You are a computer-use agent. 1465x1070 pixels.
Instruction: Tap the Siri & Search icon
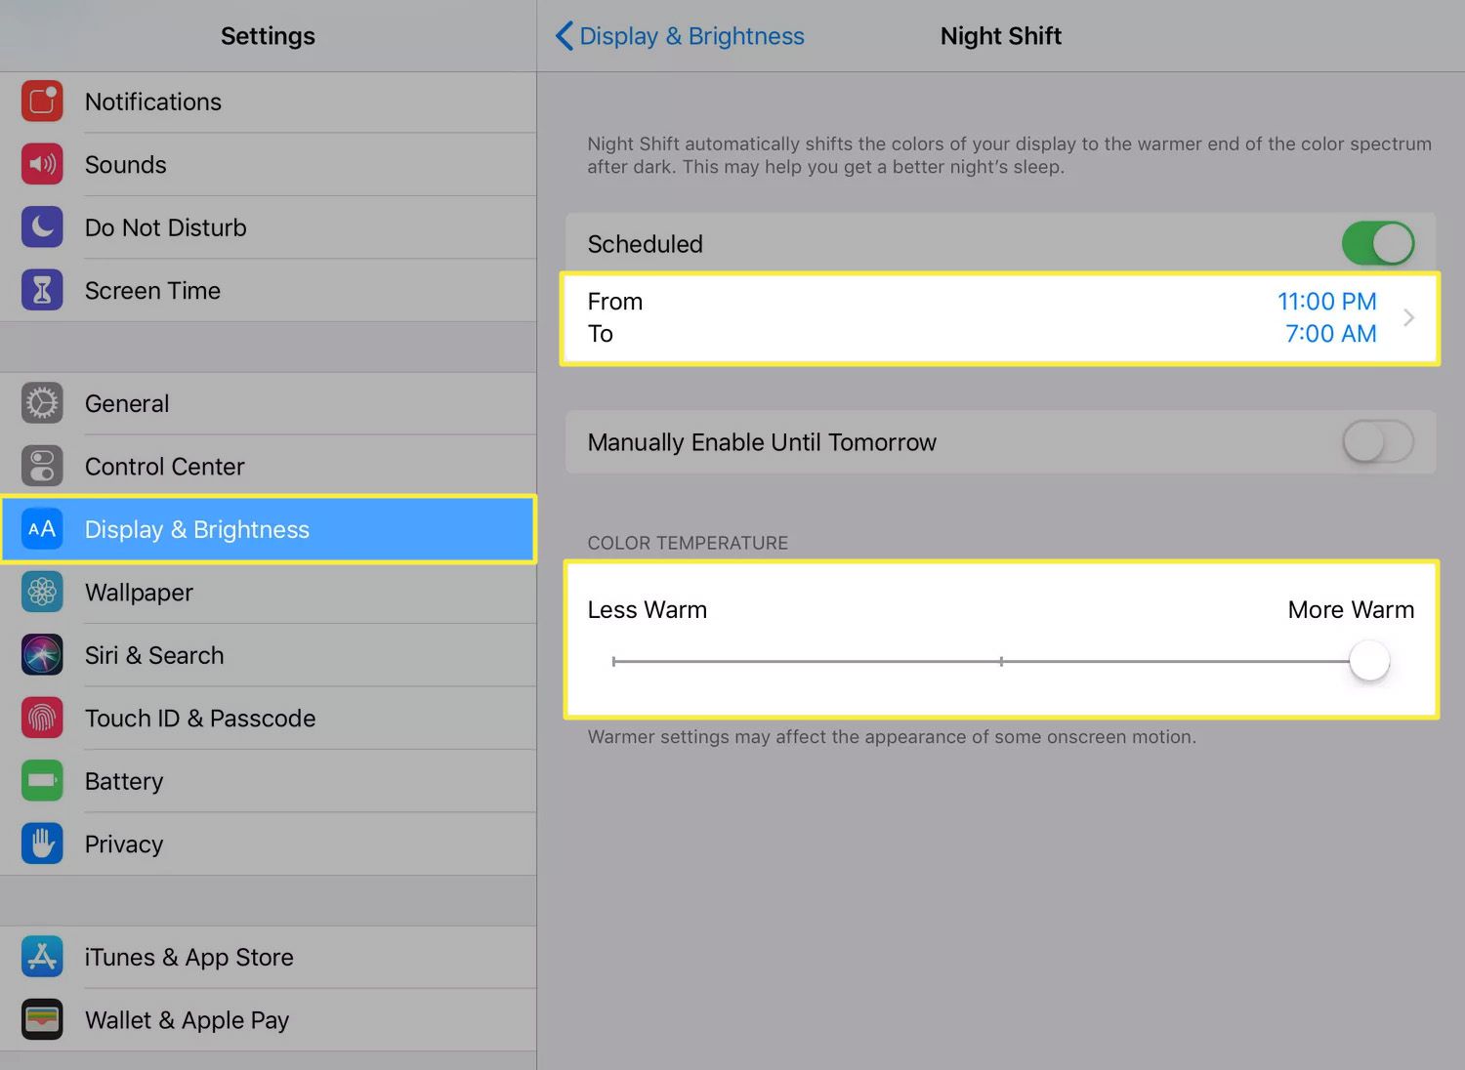click(x=42, y=655)
